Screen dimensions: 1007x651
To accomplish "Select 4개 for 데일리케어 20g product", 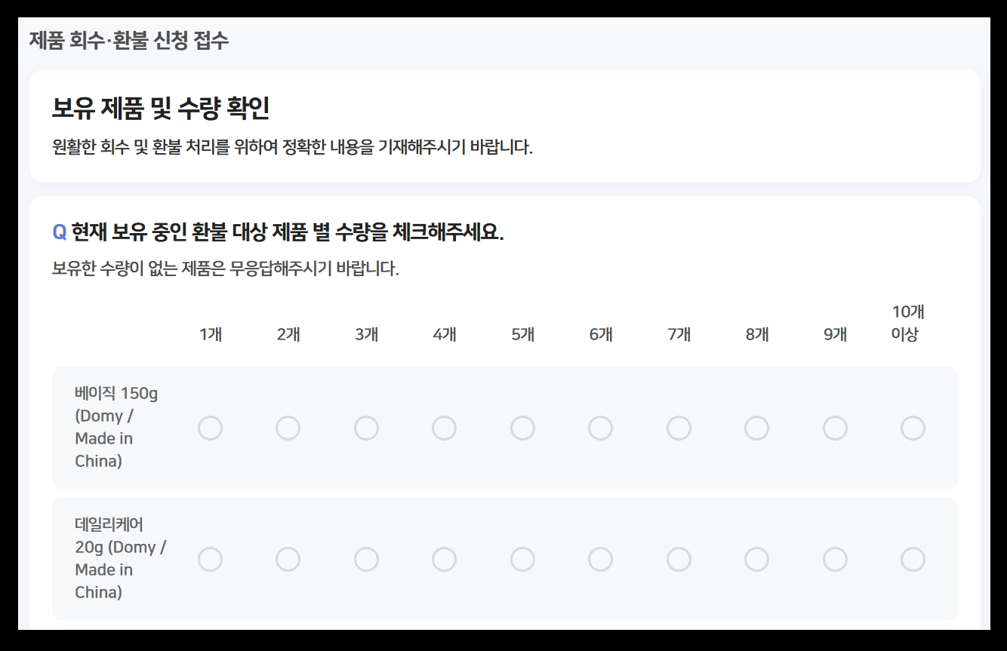I will [x=445, y=560].
